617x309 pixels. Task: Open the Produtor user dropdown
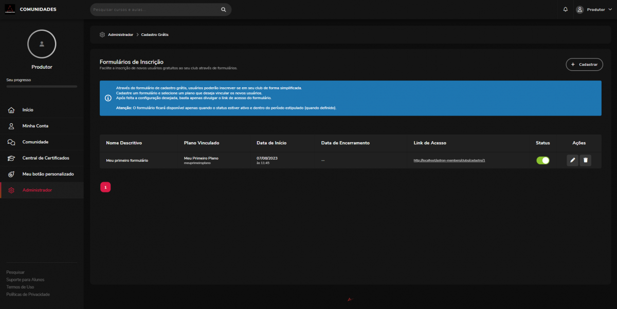[594, 9]
